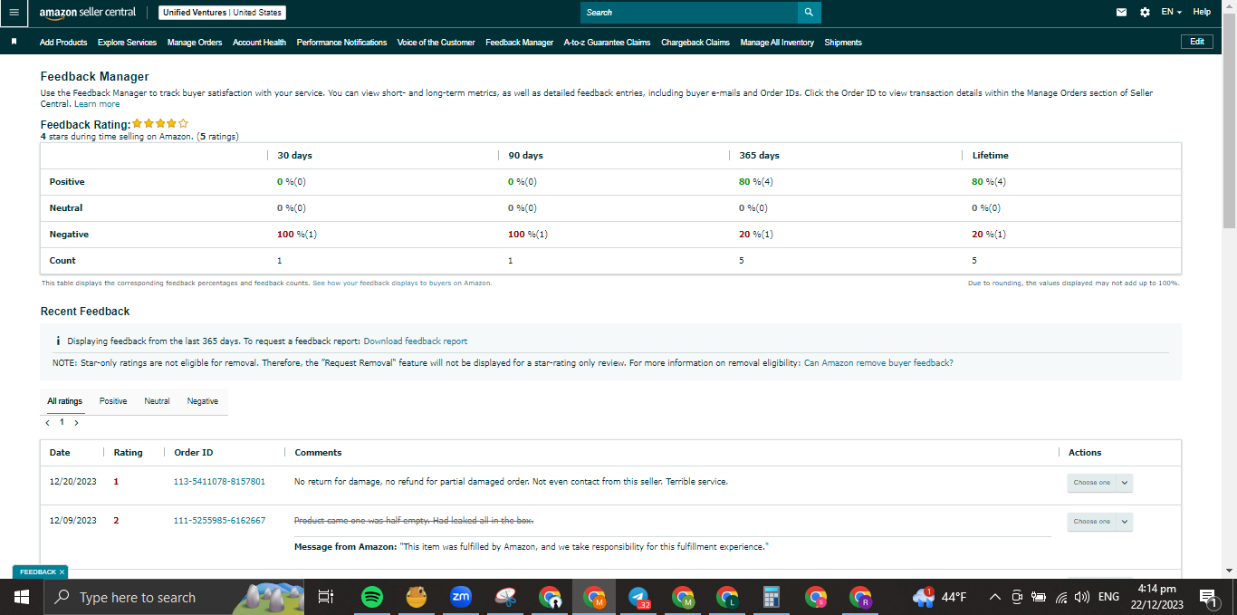Open Task View in taskbar
Viewport: 1237px width, 615px height.
point(326,597)
